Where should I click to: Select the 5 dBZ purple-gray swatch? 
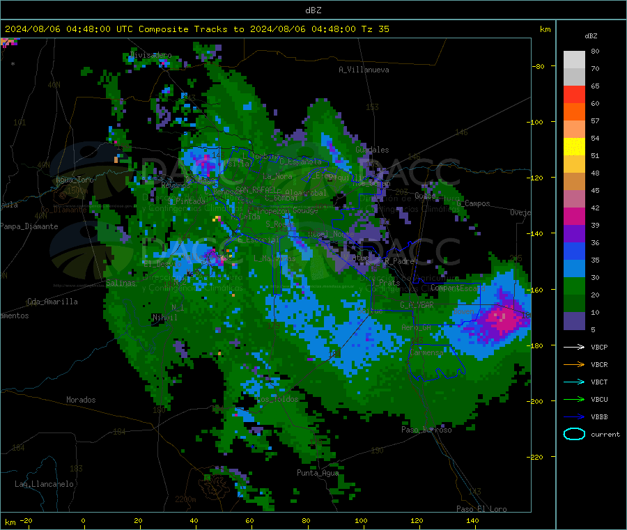click(574, 321)
